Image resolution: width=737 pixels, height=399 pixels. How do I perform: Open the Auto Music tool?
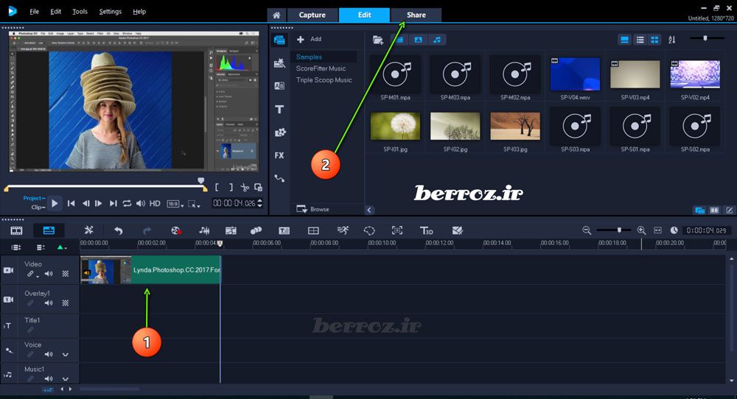(x=231, y=230)
